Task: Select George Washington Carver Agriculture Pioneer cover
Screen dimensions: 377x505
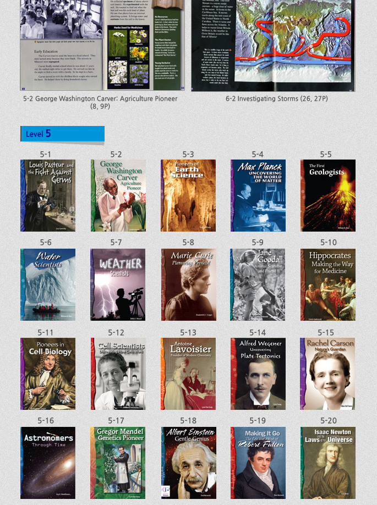Action: pyautogui.click(x=118, y=195)
